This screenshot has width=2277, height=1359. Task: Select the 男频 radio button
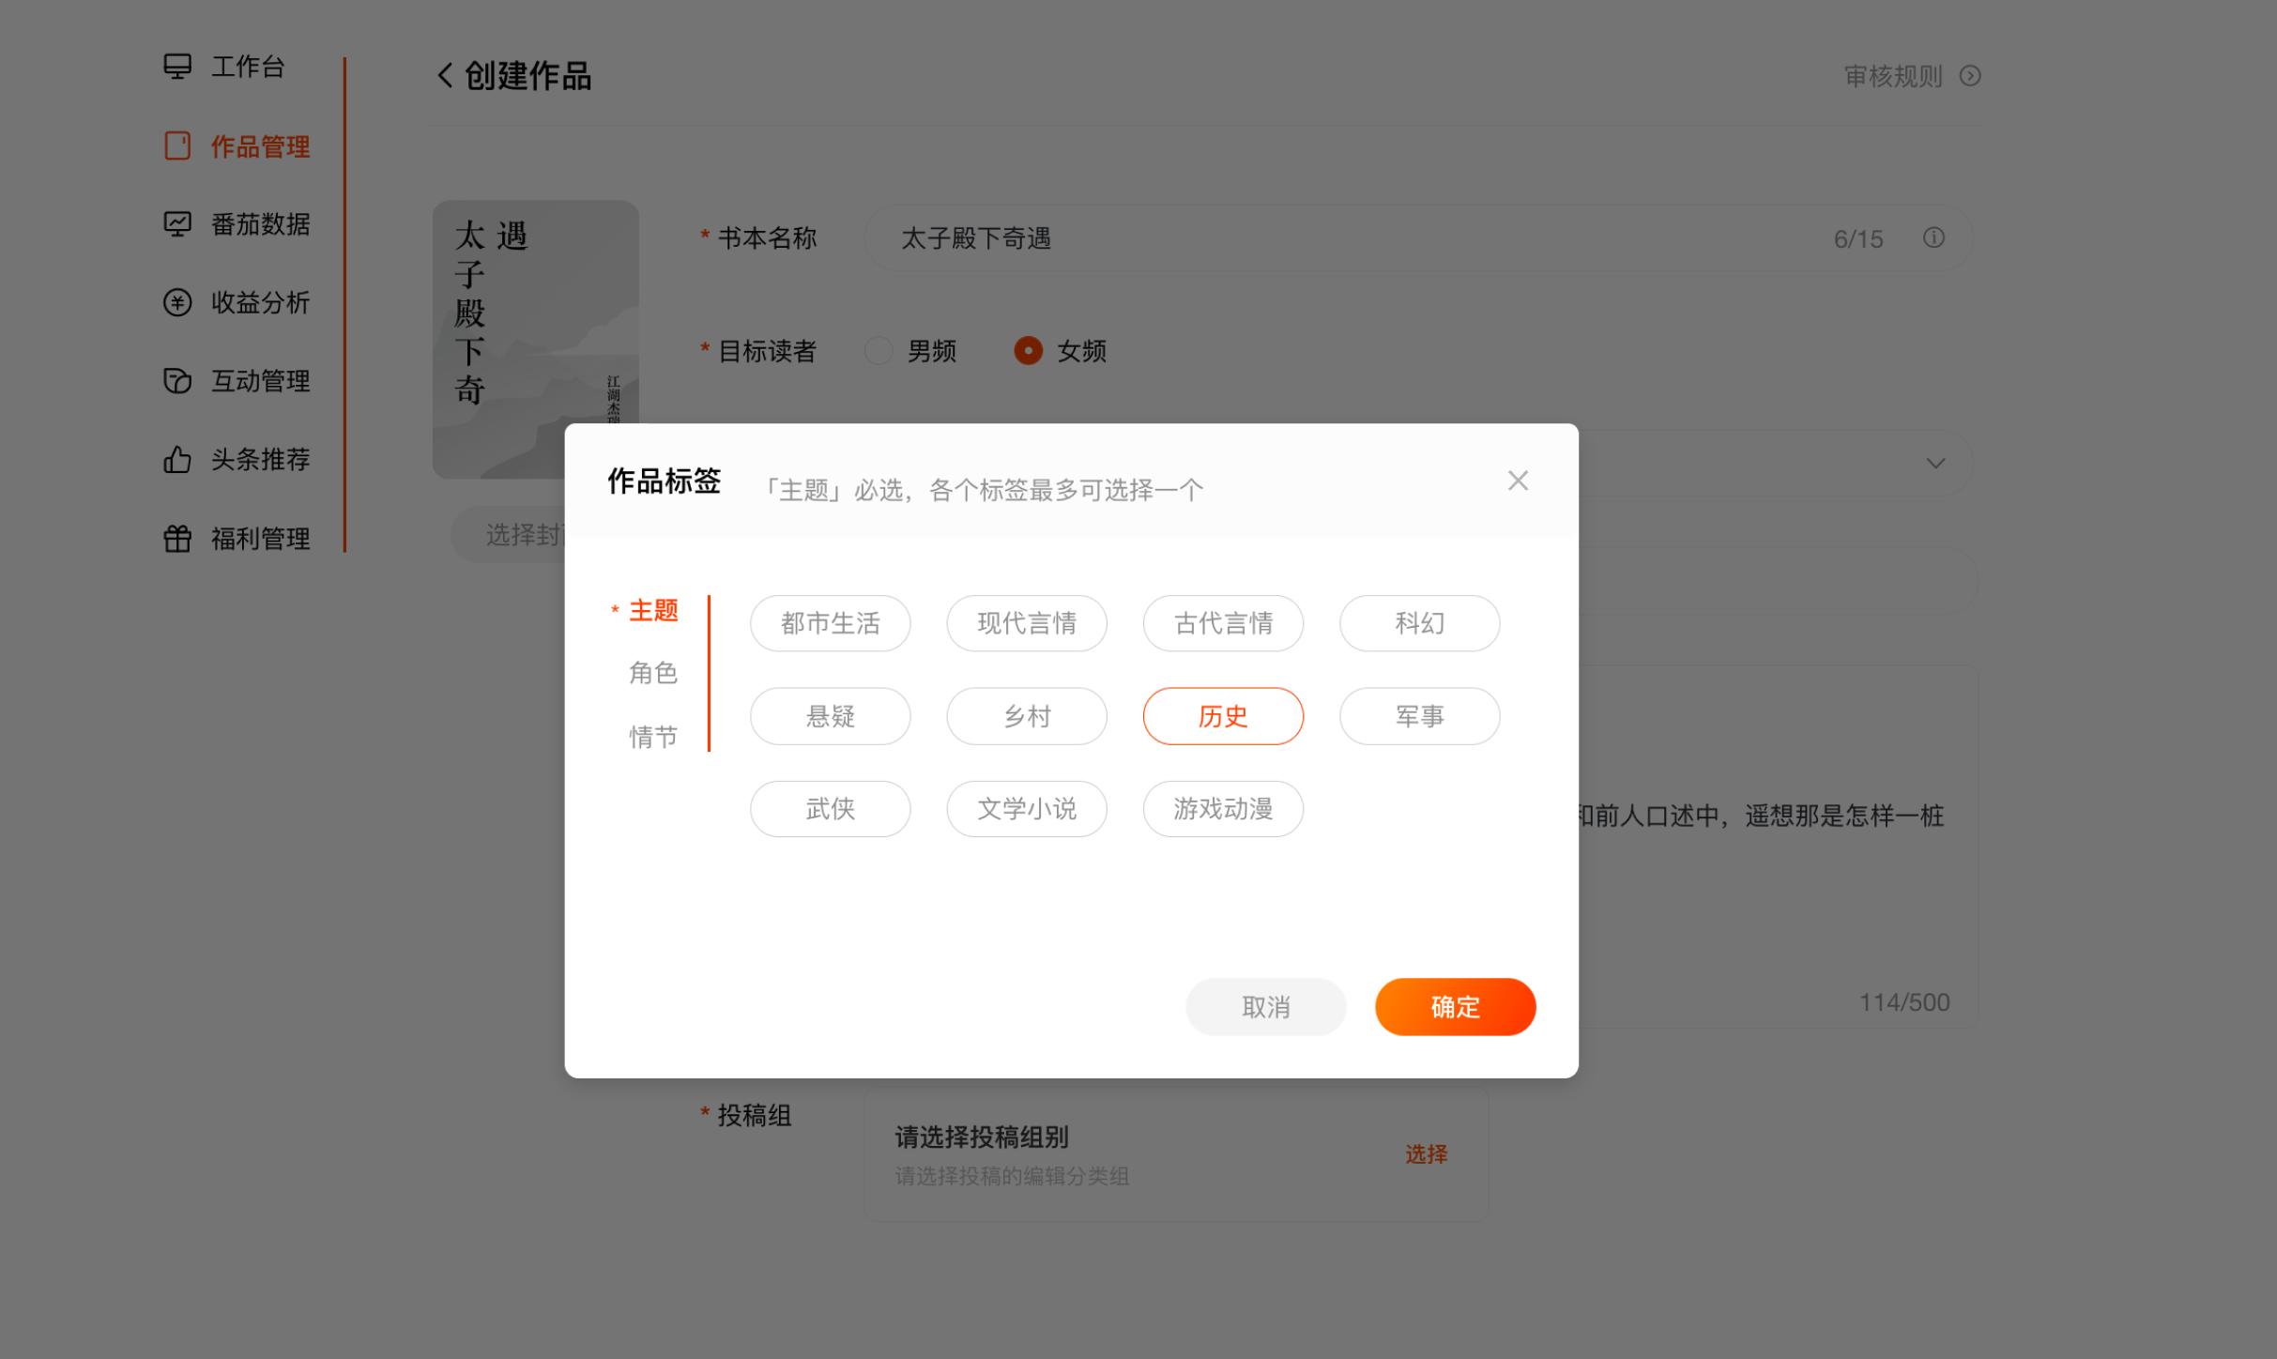coord(879,351)
